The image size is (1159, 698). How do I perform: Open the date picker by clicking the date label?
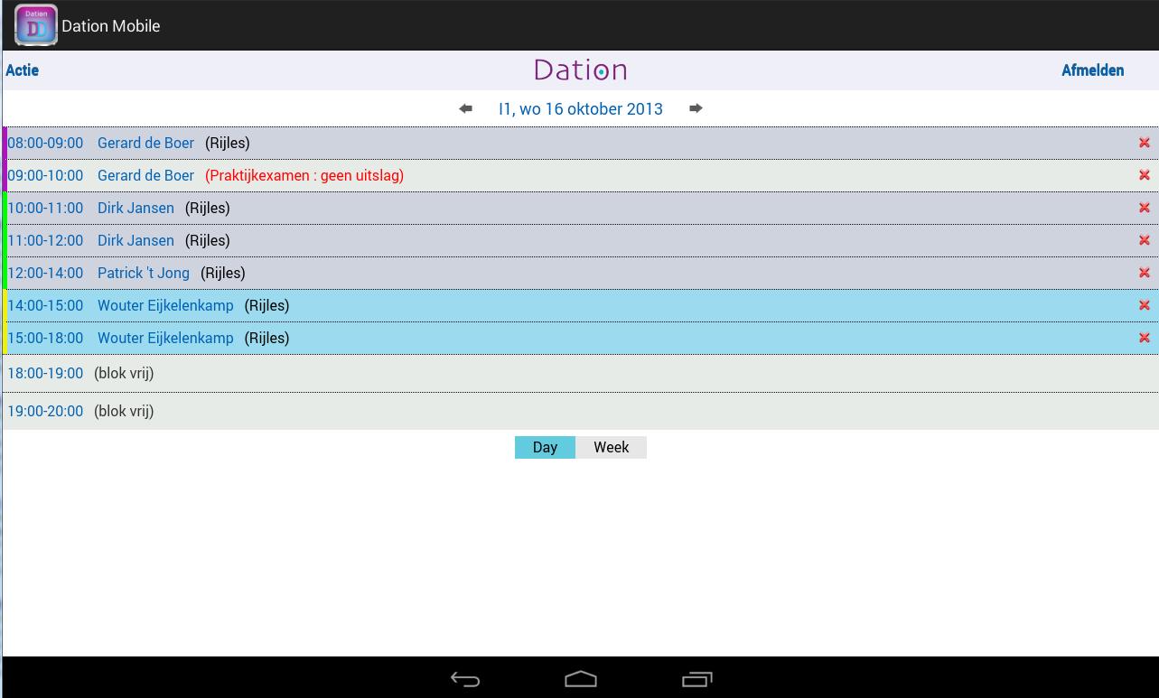click(x=580, y=108)
